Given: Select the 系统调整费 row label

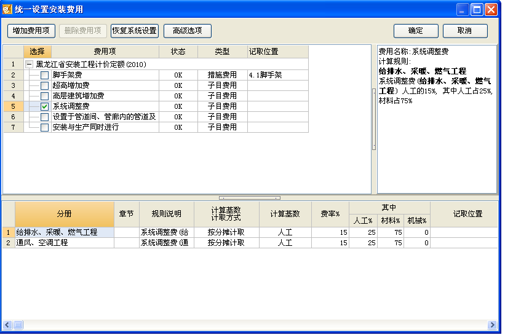Looking at the screenshot, I should 71,106.
